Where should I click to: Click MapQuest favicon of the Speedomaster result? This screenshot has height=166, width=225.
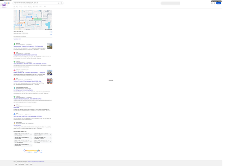click(14, 44)
